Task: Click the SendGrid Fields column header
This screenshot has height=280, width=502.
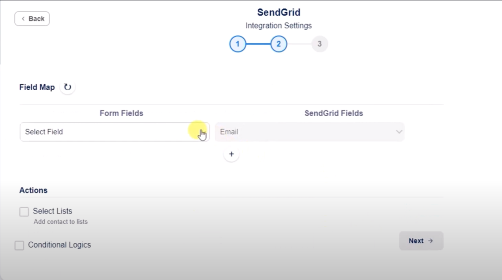Action: point(334,113)
